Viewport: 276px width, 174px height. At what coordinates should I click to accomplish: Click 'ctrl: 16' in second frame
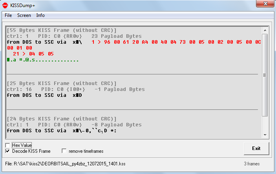pyautogui.click(x=19, y=89)
